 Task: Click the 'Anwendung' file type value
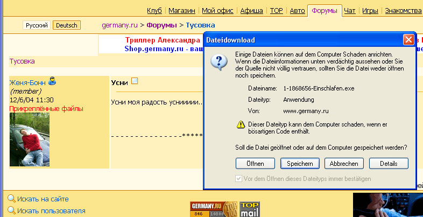coord(299,100)
